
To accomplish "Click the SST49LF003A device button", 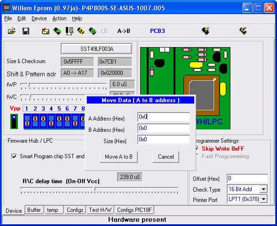I will tap(96, 49).
